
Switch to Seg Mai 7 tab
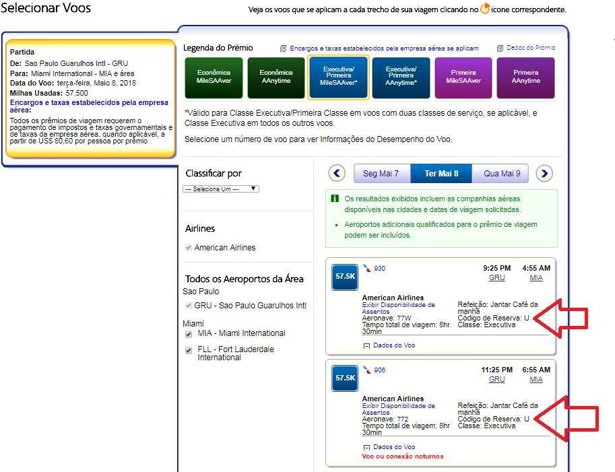coord(382,173)
